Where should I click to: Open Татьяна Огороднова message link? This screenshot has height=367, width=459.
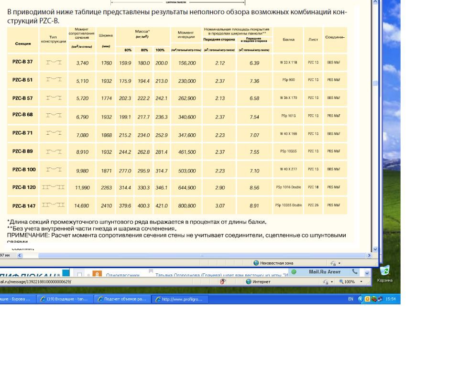[221, 275]
